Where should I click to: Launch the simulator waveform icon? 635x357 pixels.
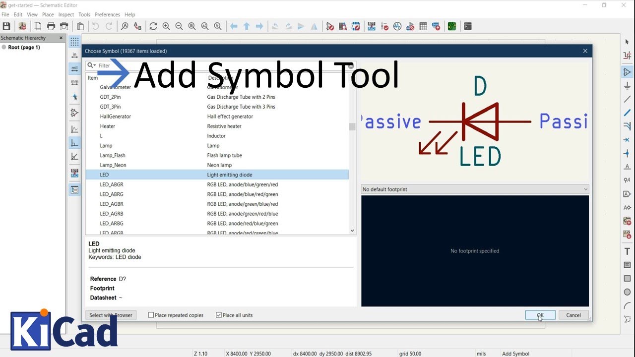pyautogui.click(x=397, y=26)
